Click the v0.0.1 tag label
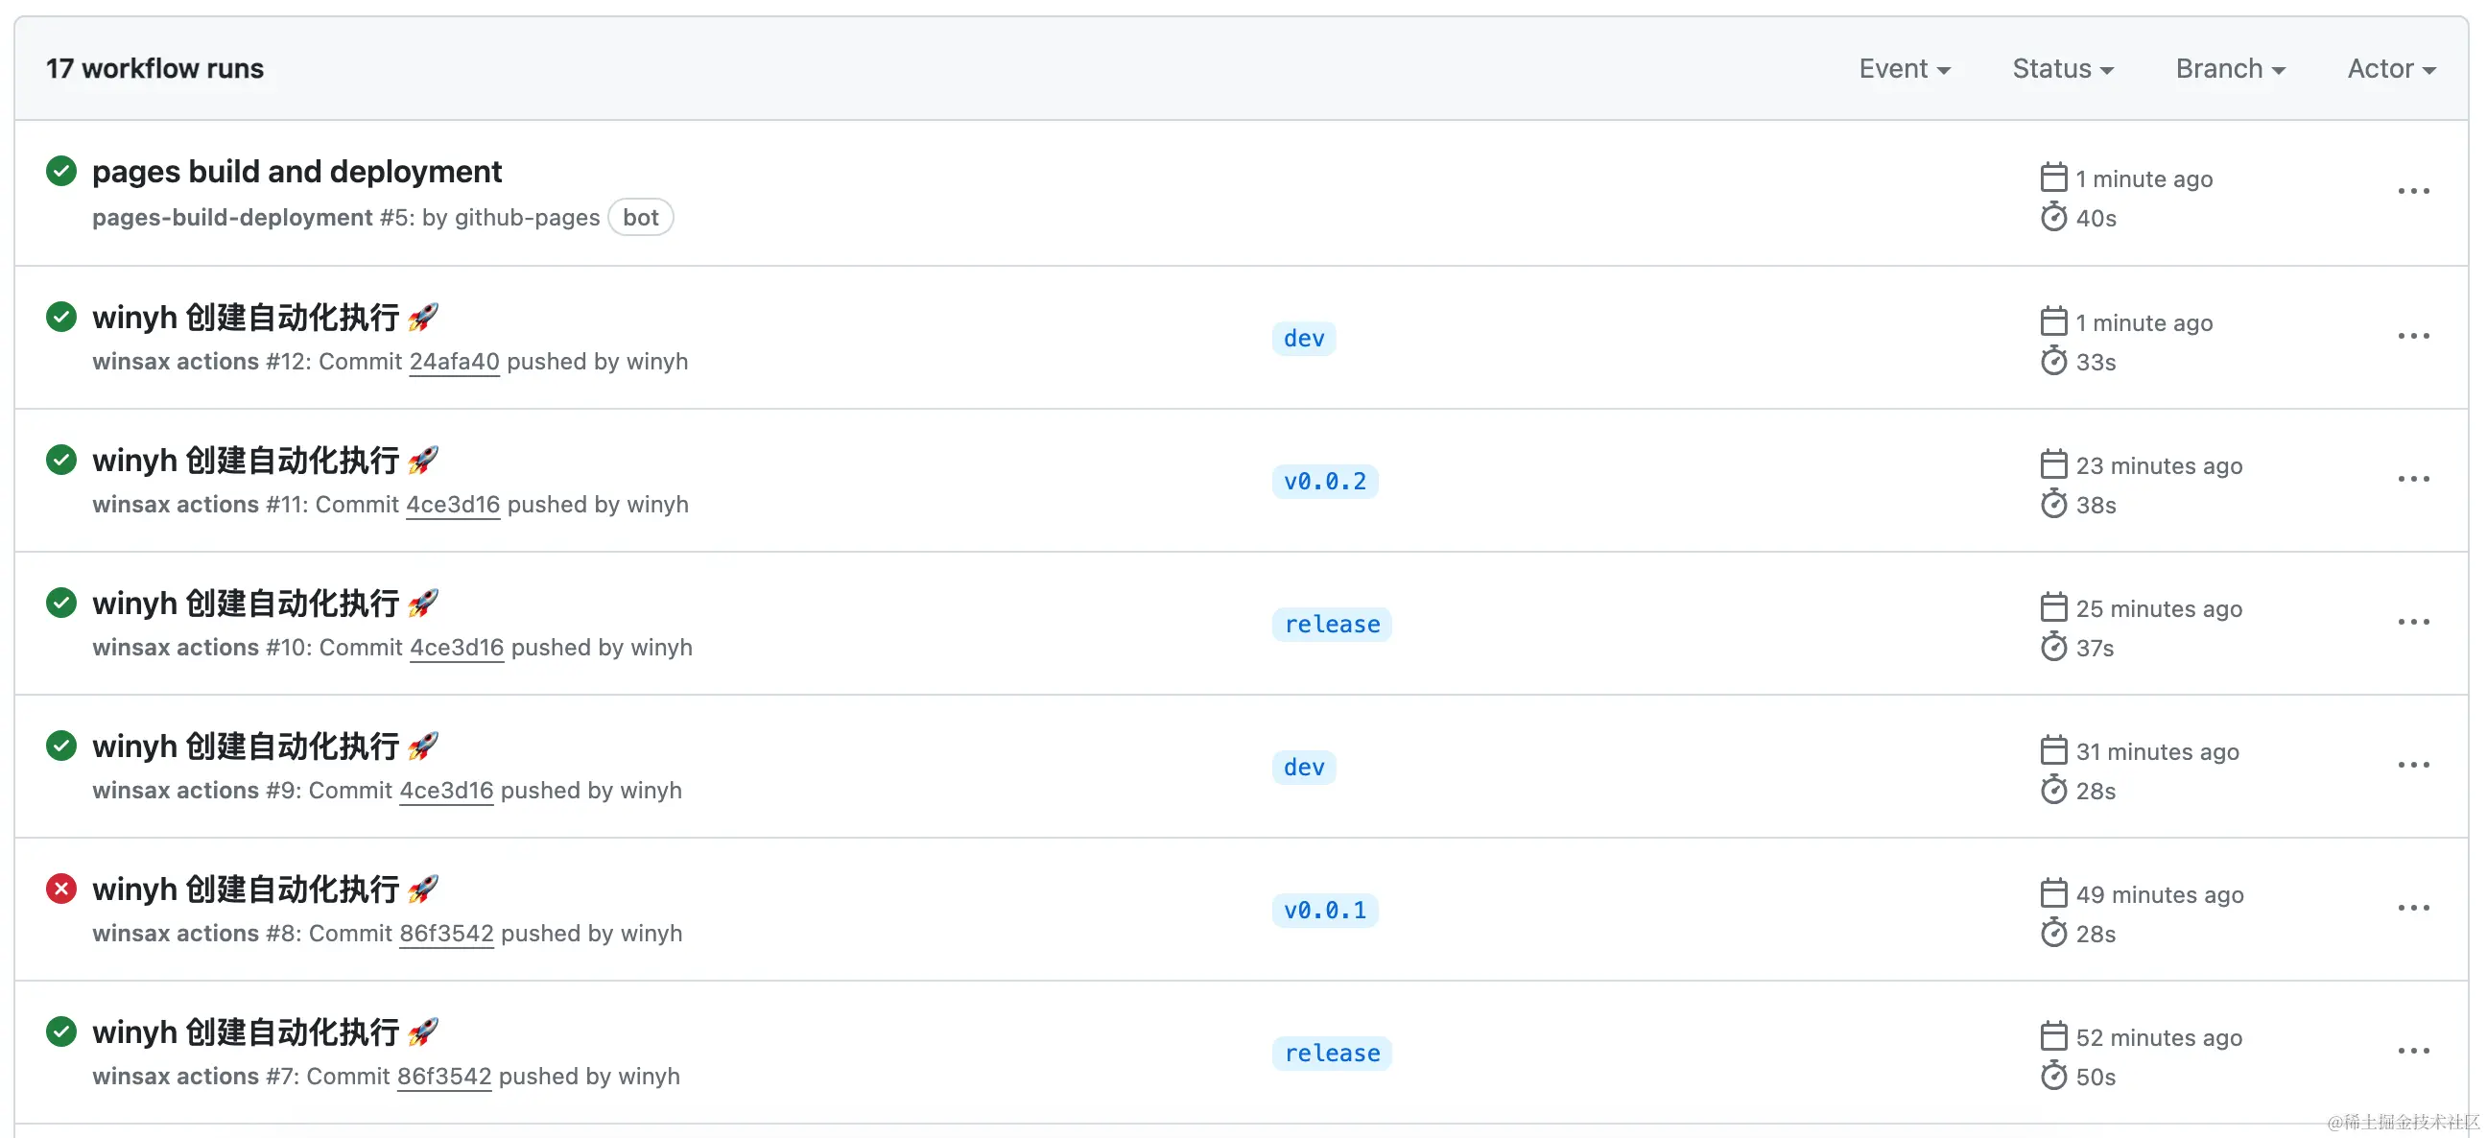The image size is (2487, 1138). click(x=1324, y=910)
